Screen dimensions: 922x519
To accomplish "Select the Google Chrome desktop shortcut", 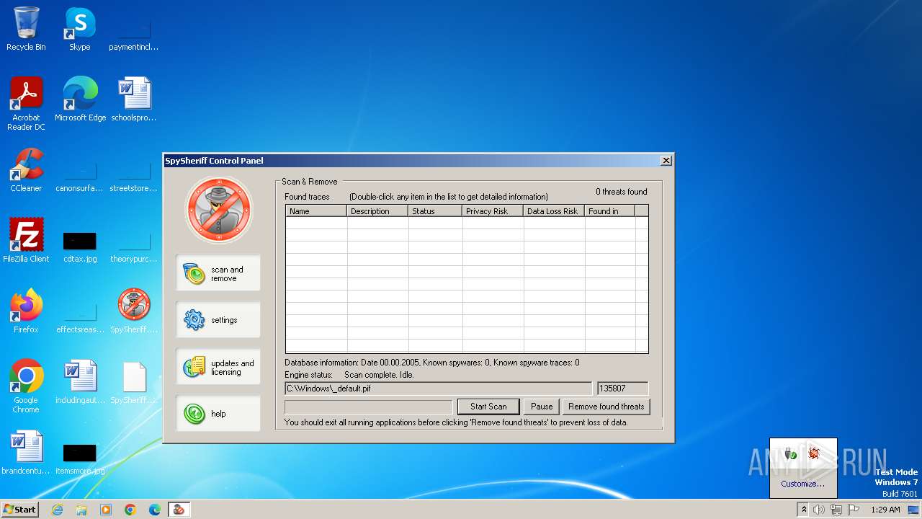I will 26,386.
